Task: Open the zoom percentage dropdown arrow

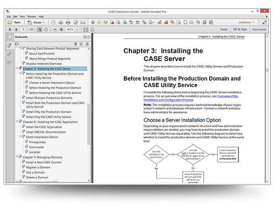Action: (x=77, y=29)
